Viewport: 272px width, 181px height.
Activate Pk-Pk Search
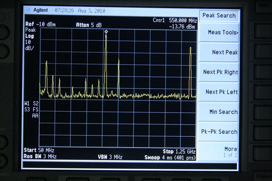tap(219, 132)
